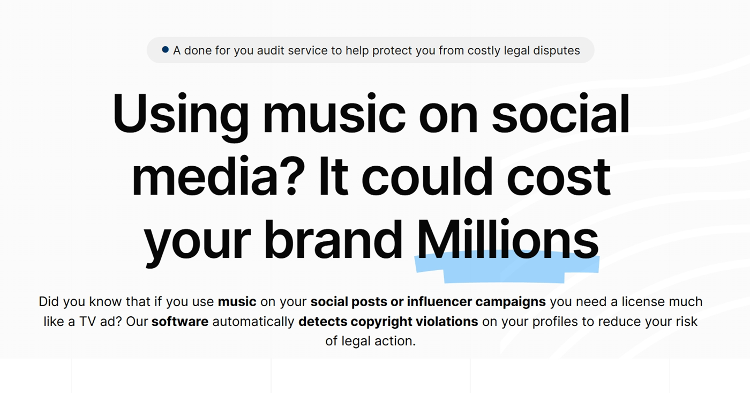
Task: Click 'costly legal disputes' in the top badge
Action: 524,50
